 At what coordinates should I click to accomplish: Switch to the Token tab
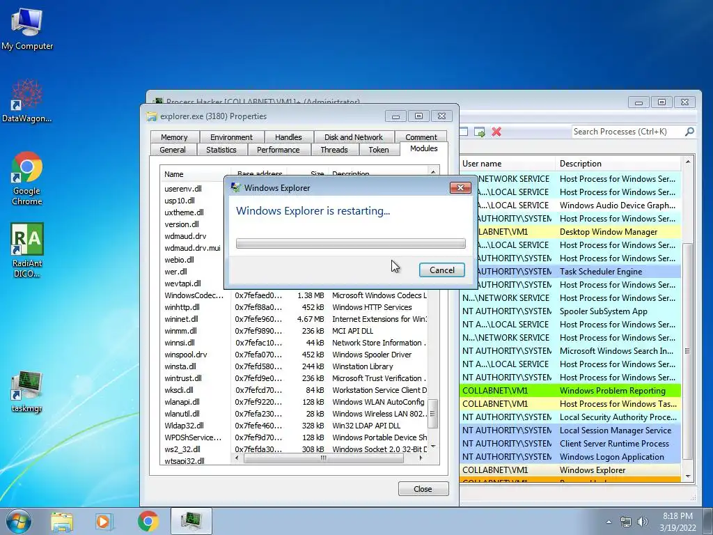coord(379,150)
